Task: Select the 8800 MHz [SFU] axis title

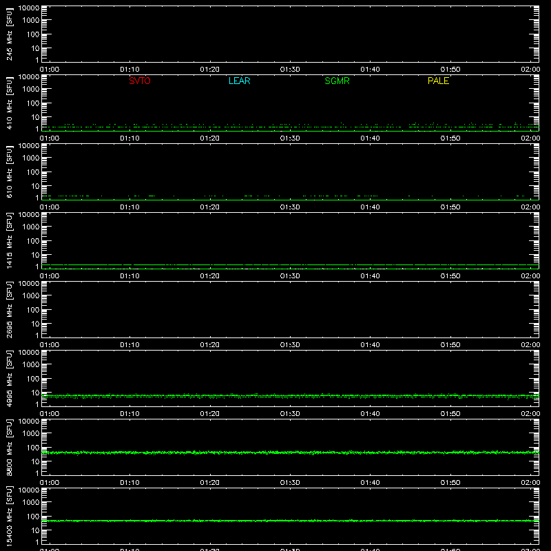Action: tap(9, 448)
